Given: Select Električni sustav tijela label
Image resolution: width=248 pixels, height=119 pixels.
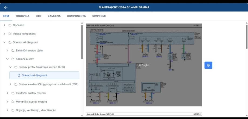Looking at the screenshot, I should coord(29,50).
